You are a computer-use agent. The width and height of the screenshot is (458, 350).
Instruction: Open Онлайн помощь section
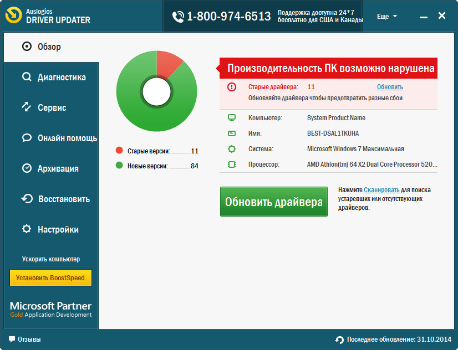[x=51, y=138]
